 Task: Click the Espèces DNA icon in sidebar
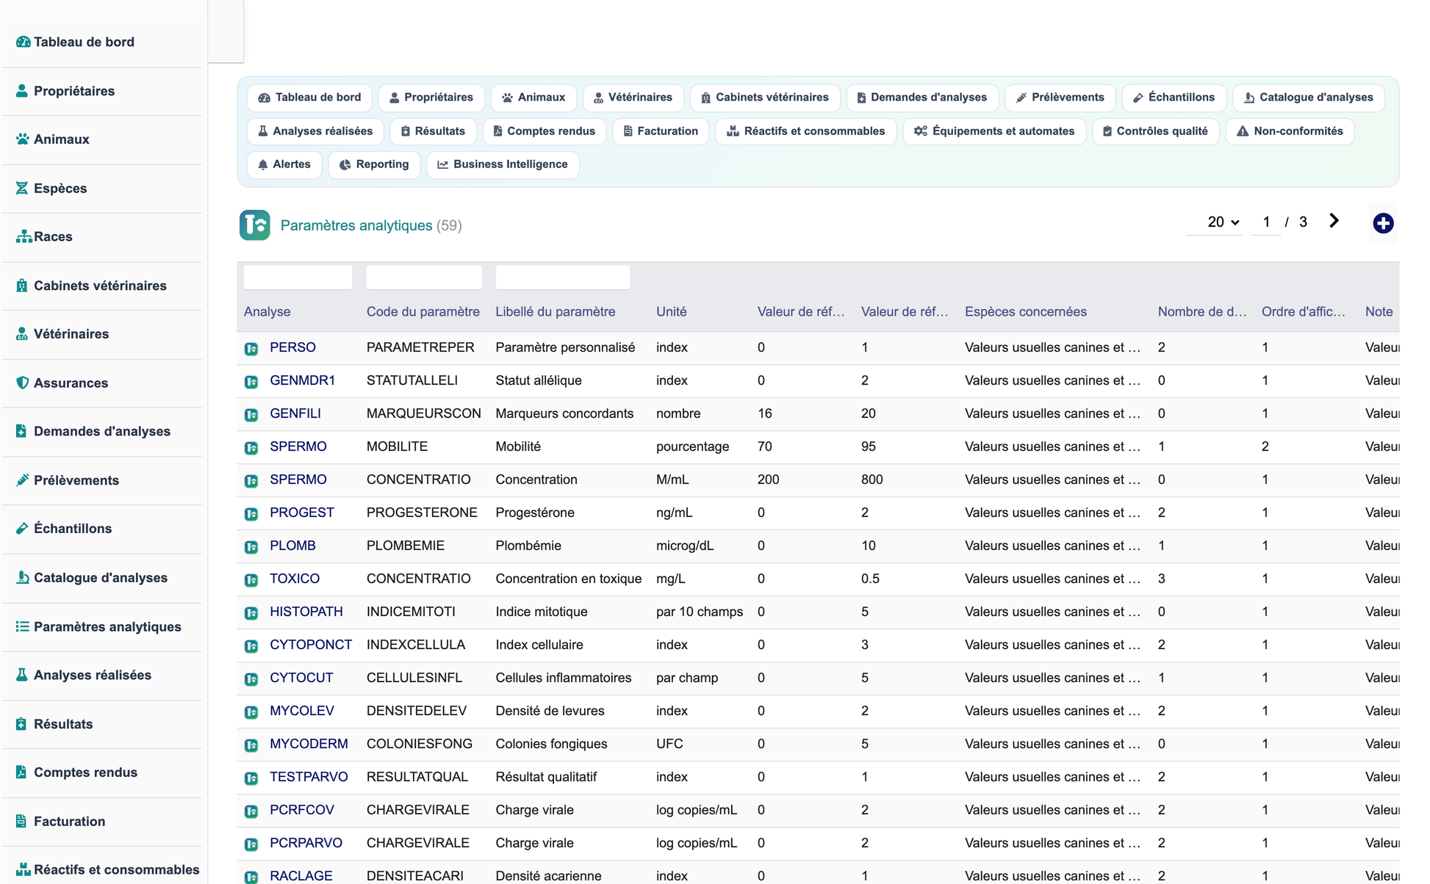pos(22,188)
